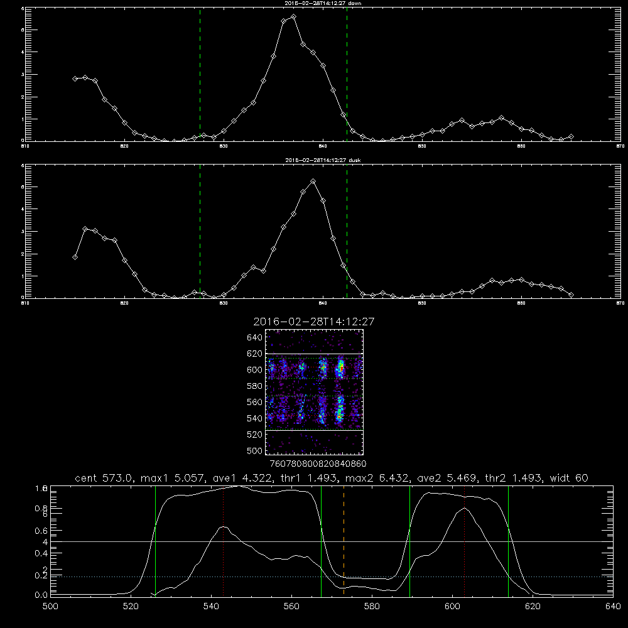Click the highest diamond marker of dawn curve

coord(293,17)
